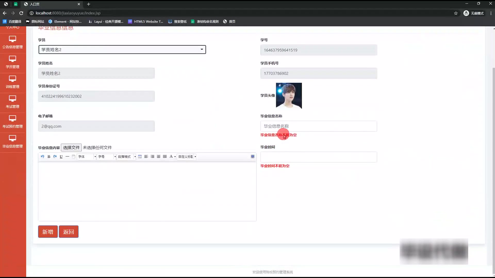Click the Bold formatting icon

(x=49, y=157)
